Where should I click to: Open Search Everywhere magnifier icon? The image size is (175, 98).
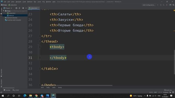point(173,5)
